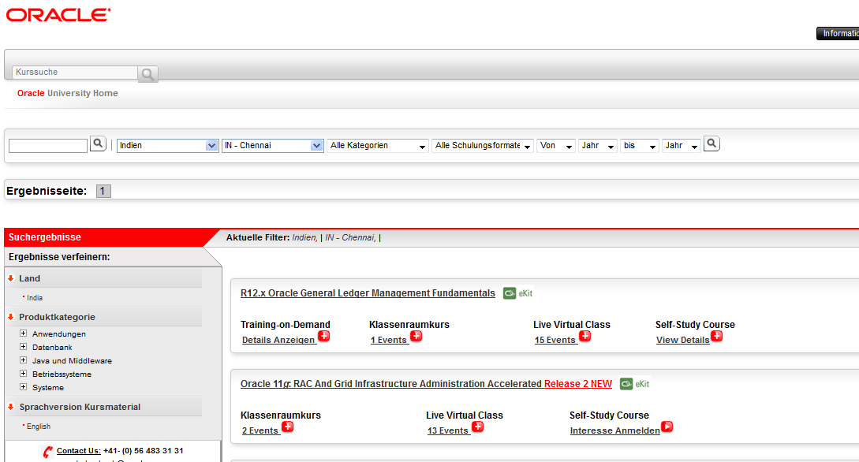Viewport: 859px width, 462px height.
Task: Click red arrow next to Produktkategorie
Action: (x=10, y=317)
